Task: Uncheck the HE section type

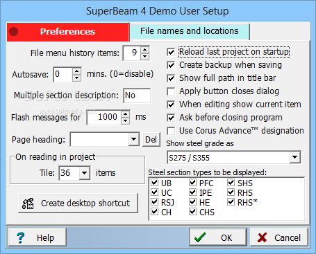Action: point(192,202)
